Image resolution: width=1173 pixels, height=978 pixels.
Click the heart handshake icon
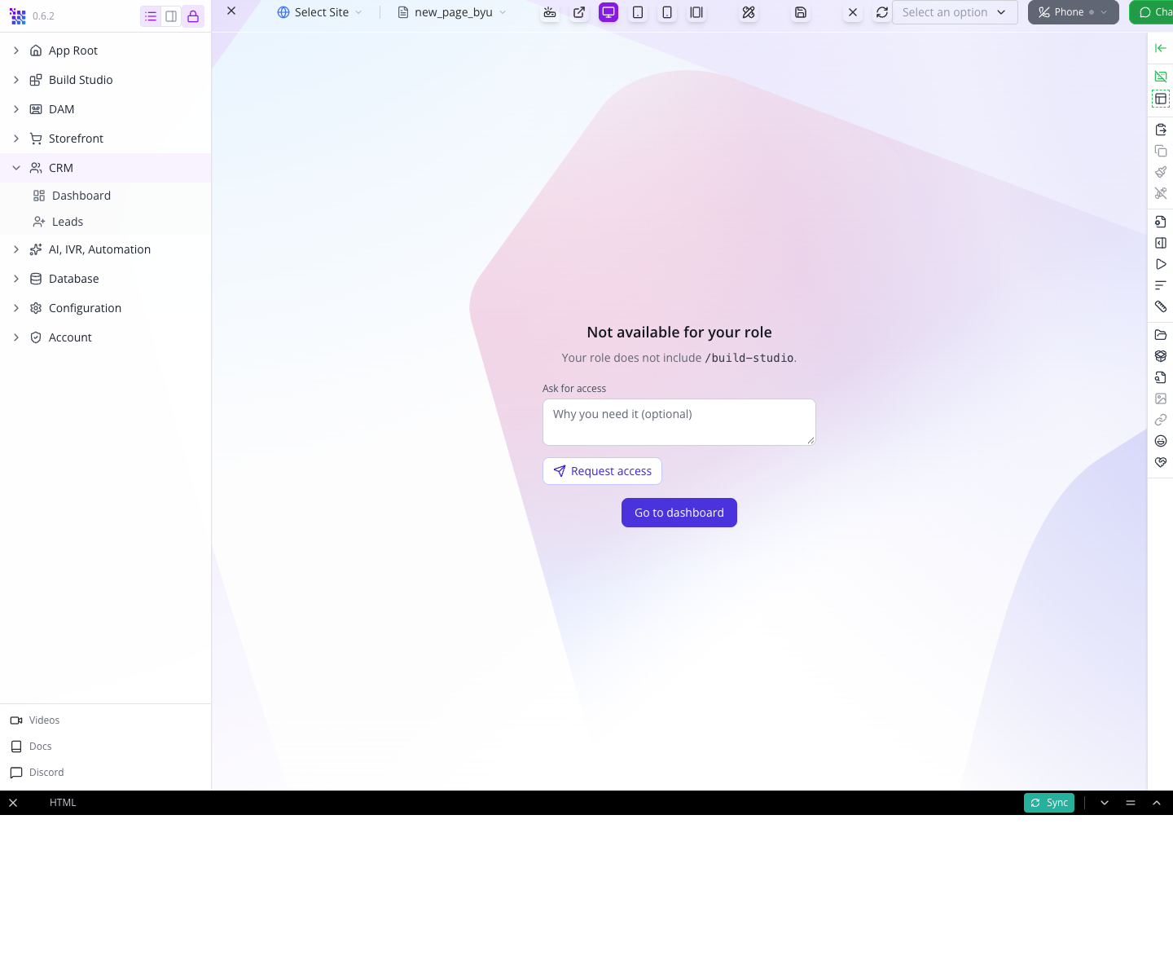click(1161, 462)
